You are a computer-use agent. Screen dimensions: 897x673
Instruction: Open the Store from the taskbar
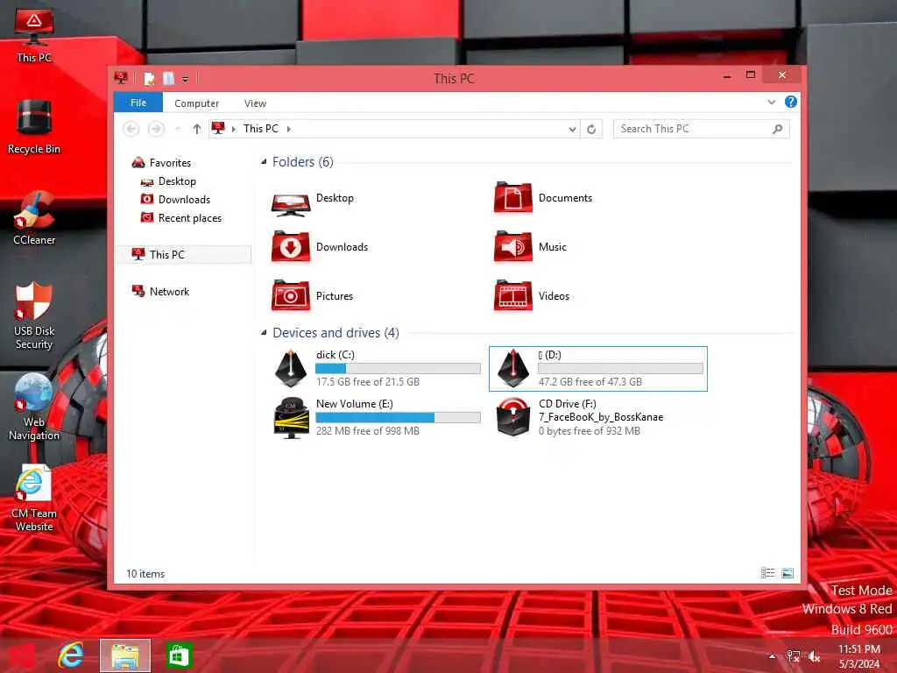coord(179,655)
